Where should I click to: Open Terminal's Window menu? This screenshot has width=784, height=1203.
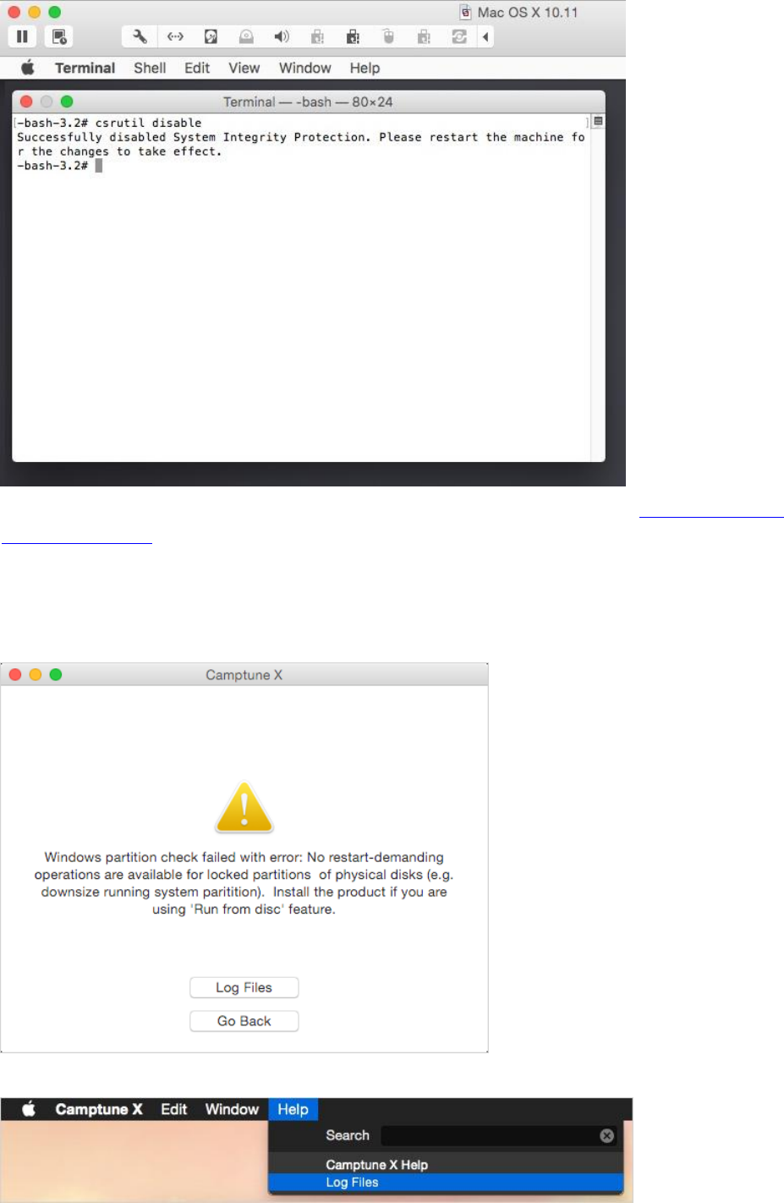coord(305,68)
